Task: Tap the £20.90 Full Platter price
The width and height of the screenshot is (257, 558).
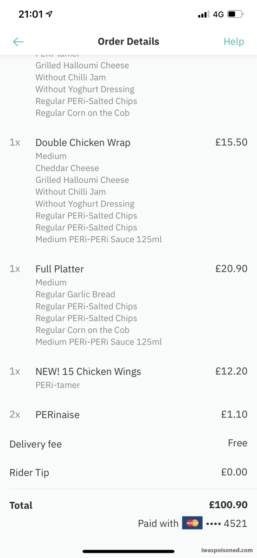Action: [x=231, y=268]
